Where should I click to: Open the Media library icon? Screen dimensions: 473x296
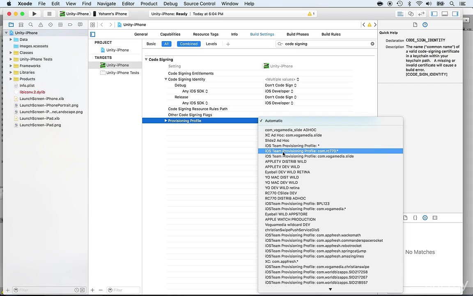coord(435,218)
